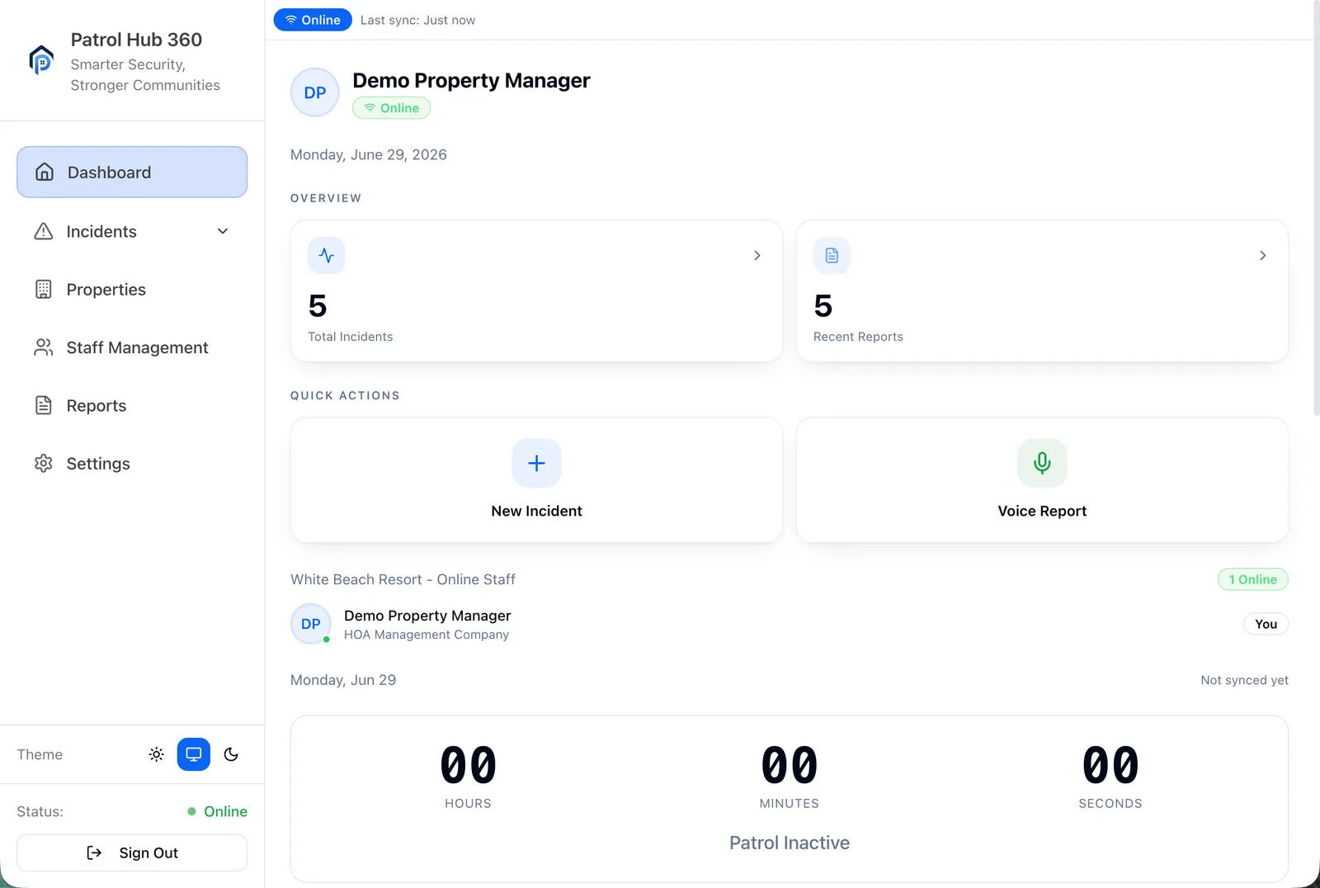Click the green Online badge under profile name
This screenshot has height=888, width=1320.
(392, 108)
